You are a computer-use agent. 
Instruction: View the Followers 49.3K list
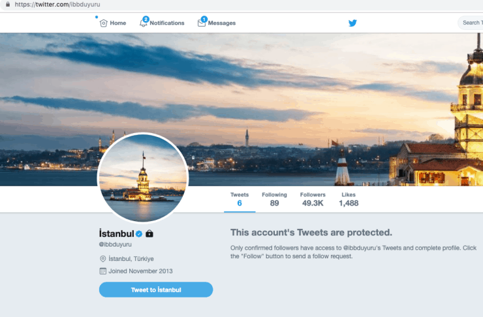click(313, 199)
